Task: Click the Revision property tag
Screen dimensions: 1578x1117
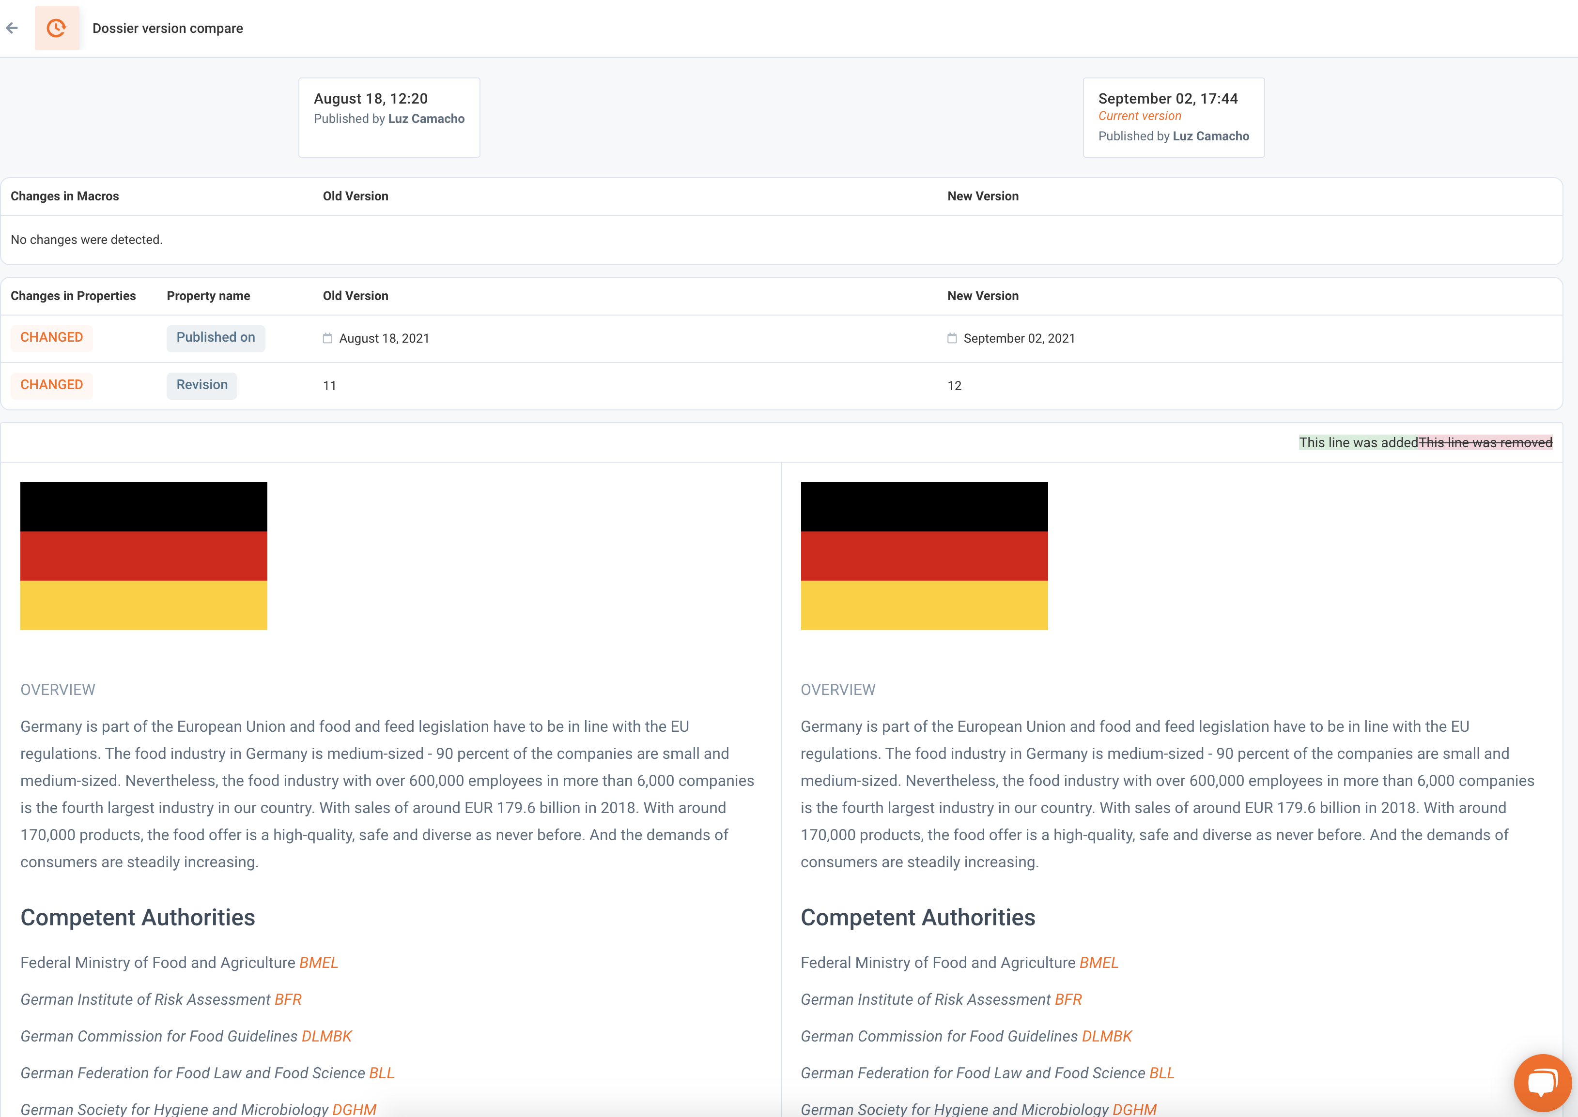Action: tap(201, 385)
